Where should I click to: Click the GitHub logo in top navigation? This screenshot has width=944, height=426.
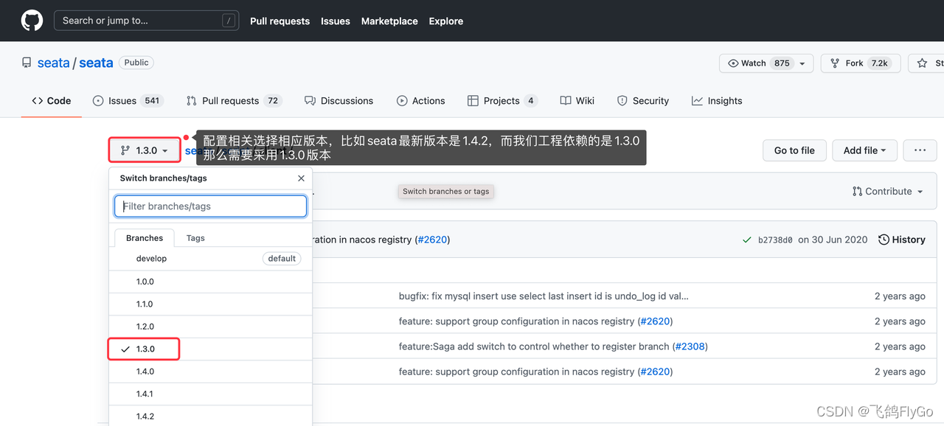(31, 20)
